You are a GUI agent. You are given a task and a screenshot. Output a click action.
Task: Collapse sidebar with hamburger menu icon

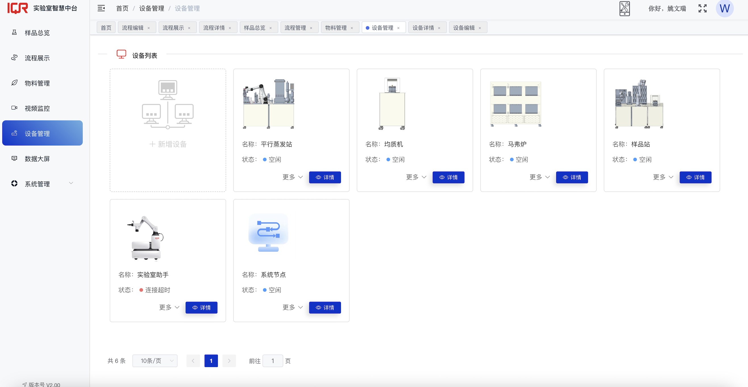101,8
